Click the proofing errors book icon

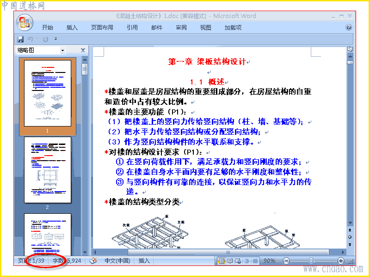coord(93,260)
